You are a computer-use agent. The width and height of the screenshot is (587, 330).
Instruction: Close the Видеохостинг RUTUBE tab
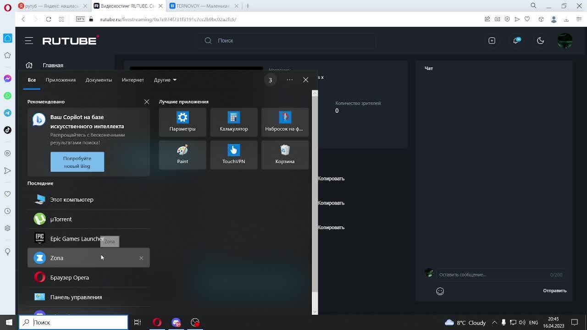[x=161, y=6]
